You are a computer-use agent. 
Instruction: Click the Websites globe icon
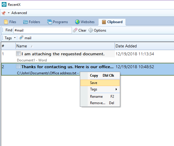coord(77,22)
